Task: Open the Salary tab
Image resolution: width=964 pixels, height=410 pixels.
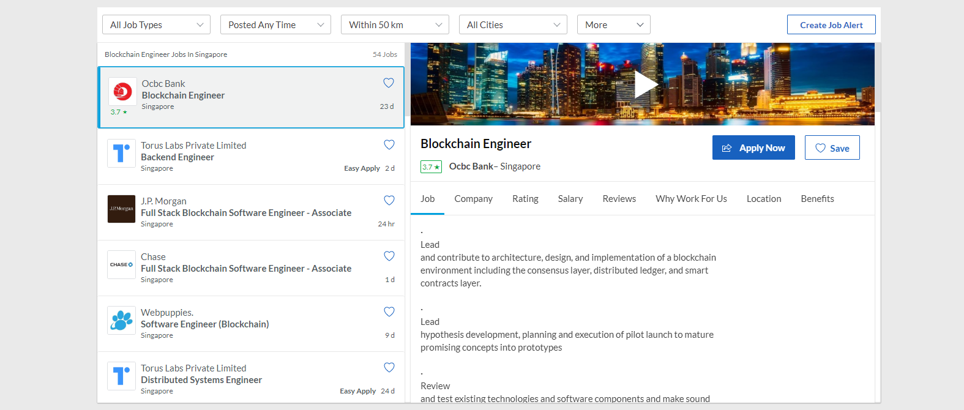Action: tap(570, 198)
